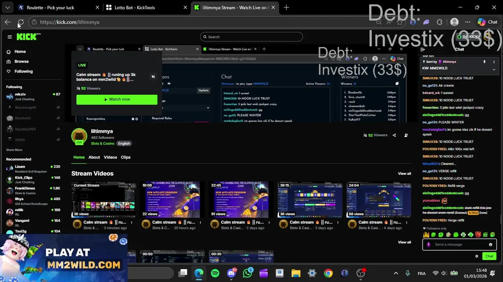Open the browser profile avatar
Viewport: 503px width, 282px height.
pyautogui.click(x=454, y=22)
